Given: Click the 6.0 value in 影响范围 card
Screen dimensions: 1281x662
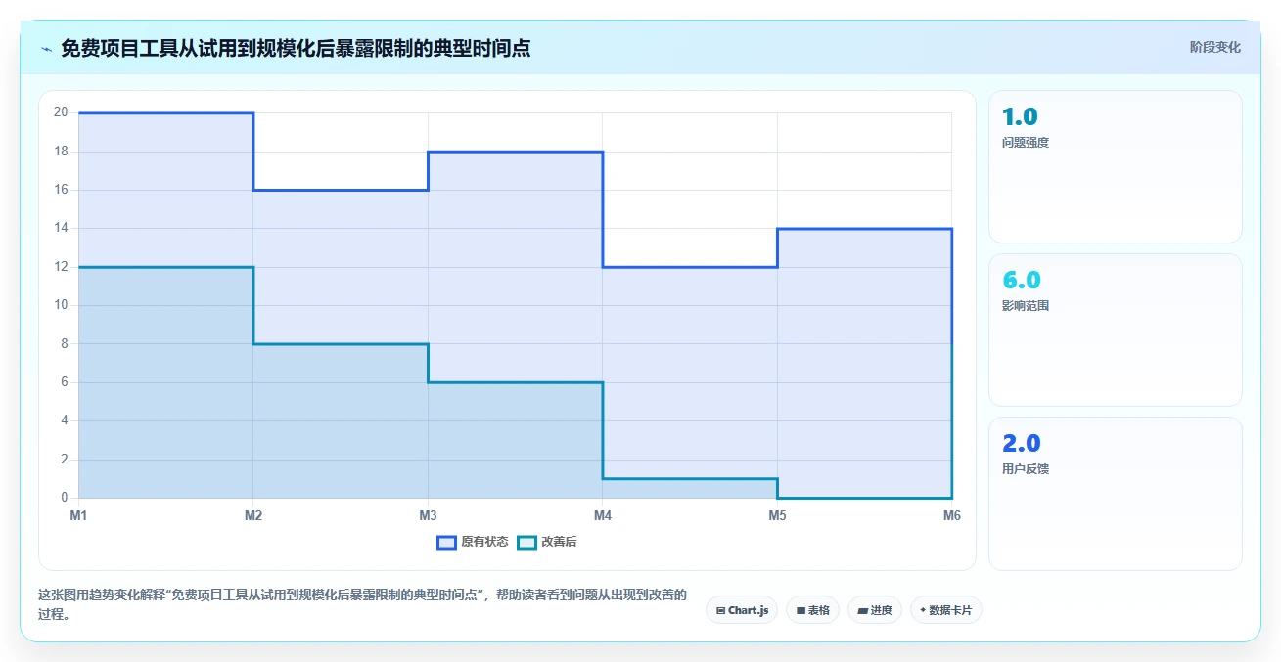Looking at the screenshot, I should pos(1022,281).
